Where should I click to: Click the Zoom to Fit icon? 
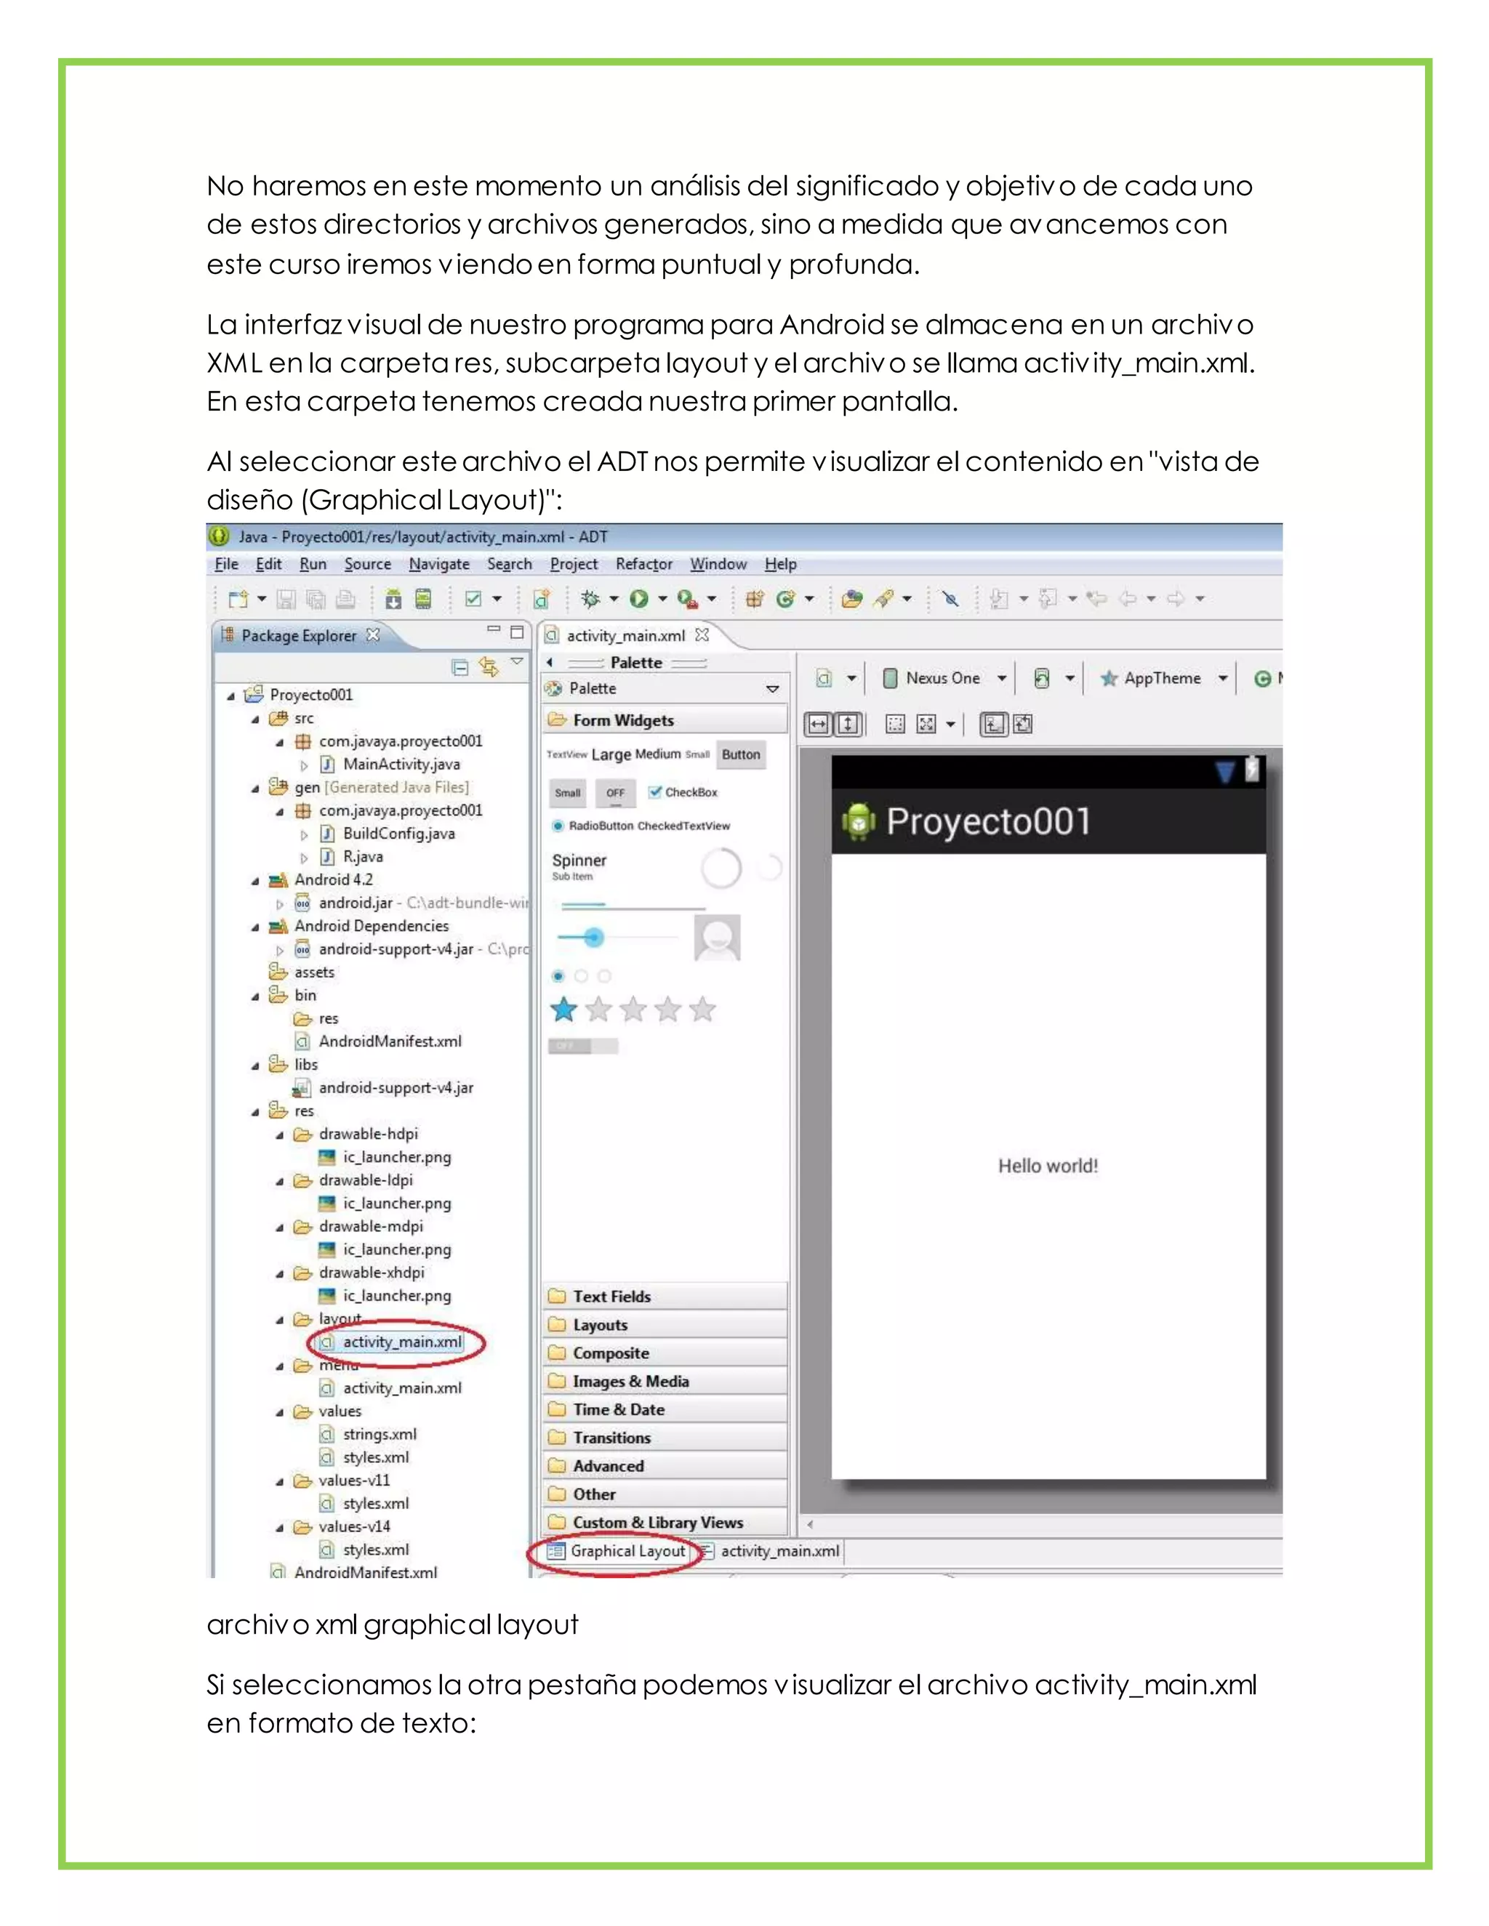(x=926, y=725)
